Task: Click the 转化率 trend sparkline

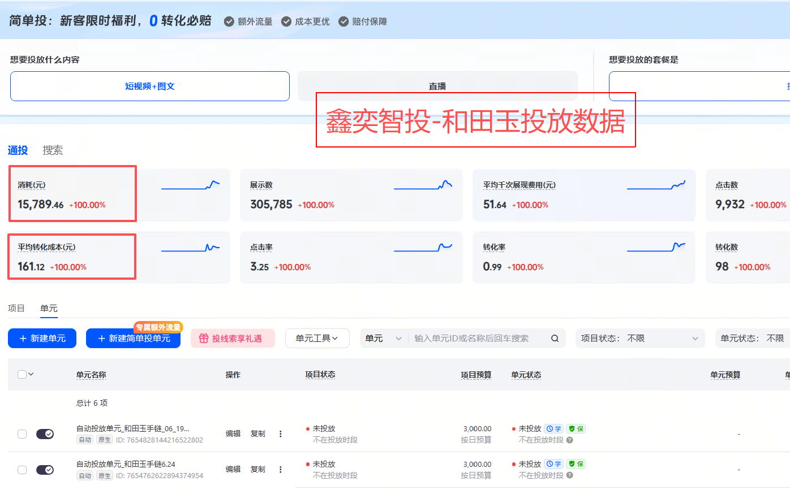Action: (x=656, y=248)
